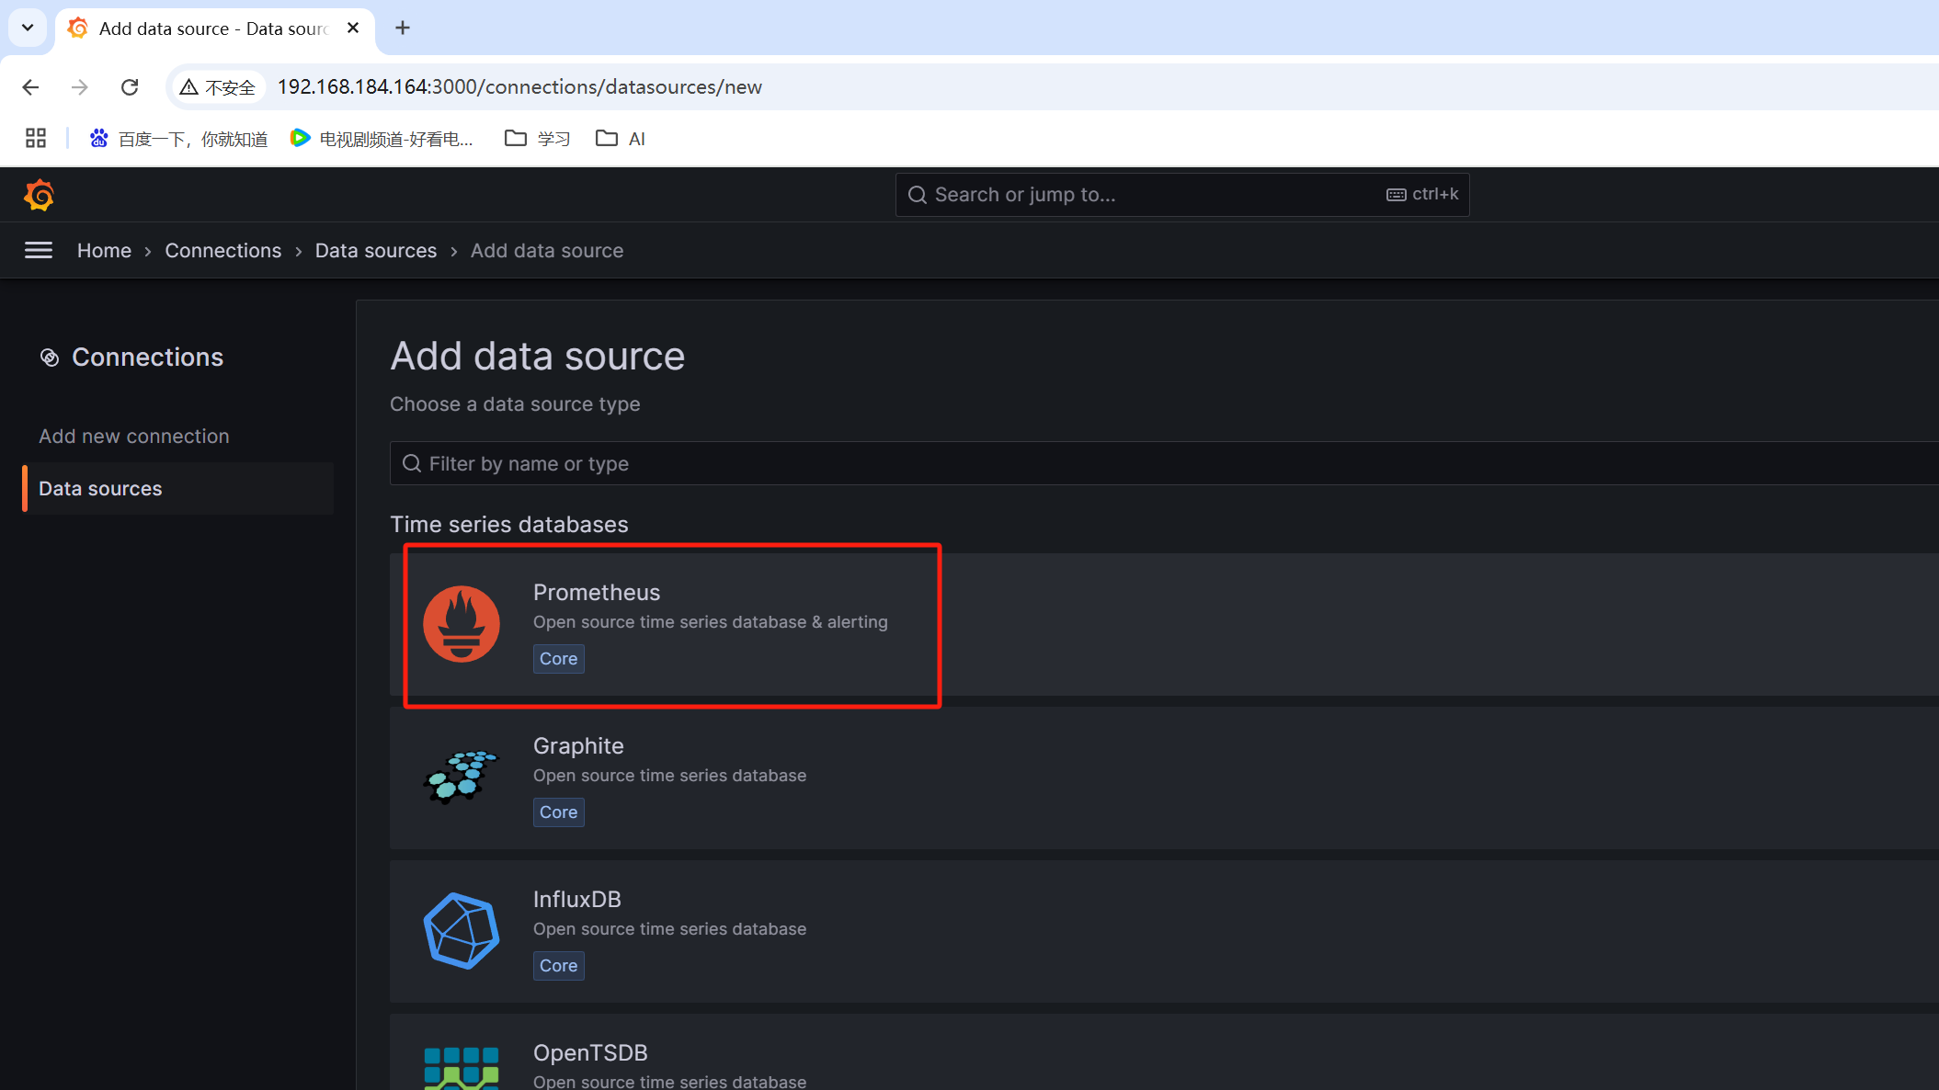Open the AI bookmarks folder

(x=621, y=139)
